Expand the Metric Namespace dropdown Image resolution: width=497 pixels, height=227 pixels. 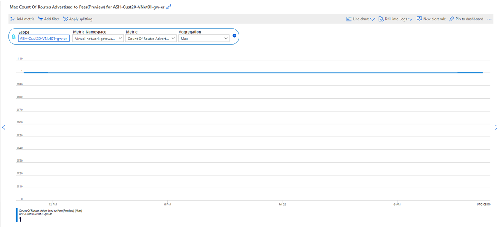[x=98, y=38]
